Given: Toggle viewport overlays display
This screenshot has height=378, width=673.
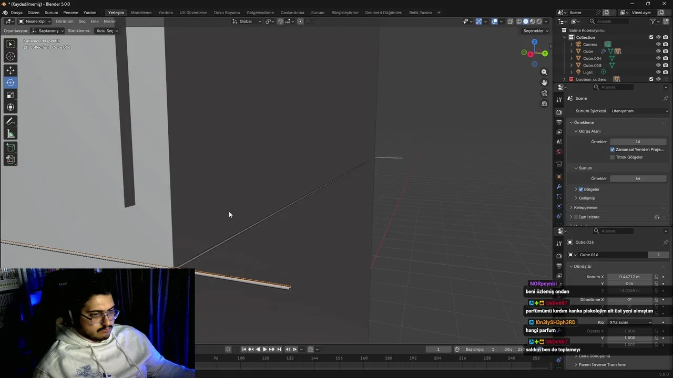Looking at the screenshot, I should pyautogui.click(x=495, y=22).
